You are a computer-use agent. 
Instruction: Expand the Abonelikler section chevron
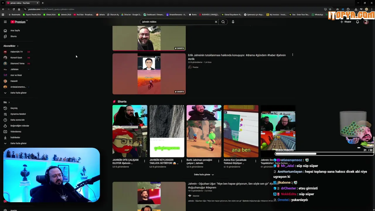coord(18,46)
